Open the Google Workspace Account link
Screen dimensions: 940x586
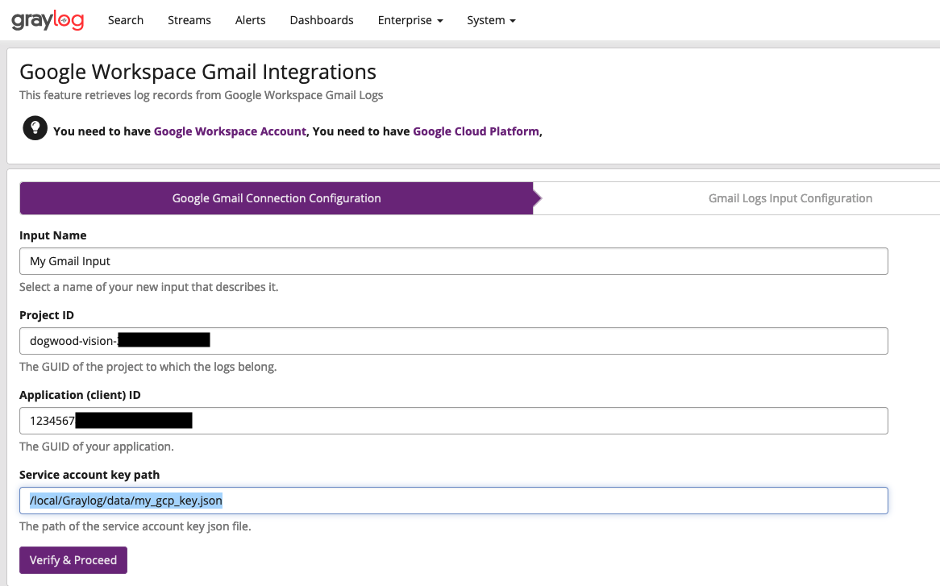[x=230, y=130]
